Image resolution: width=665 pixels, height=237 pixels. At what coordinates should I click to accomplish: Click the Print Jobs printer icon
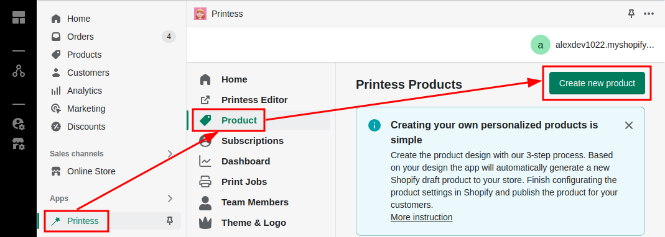point(205,182)
